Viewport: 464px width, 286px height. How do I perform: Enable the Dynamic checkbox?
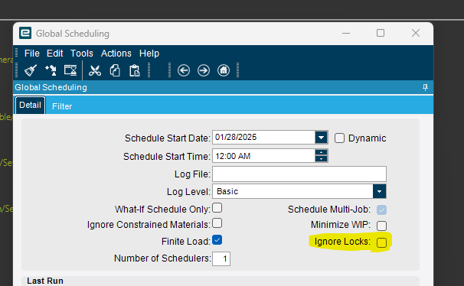coord(339,138)
